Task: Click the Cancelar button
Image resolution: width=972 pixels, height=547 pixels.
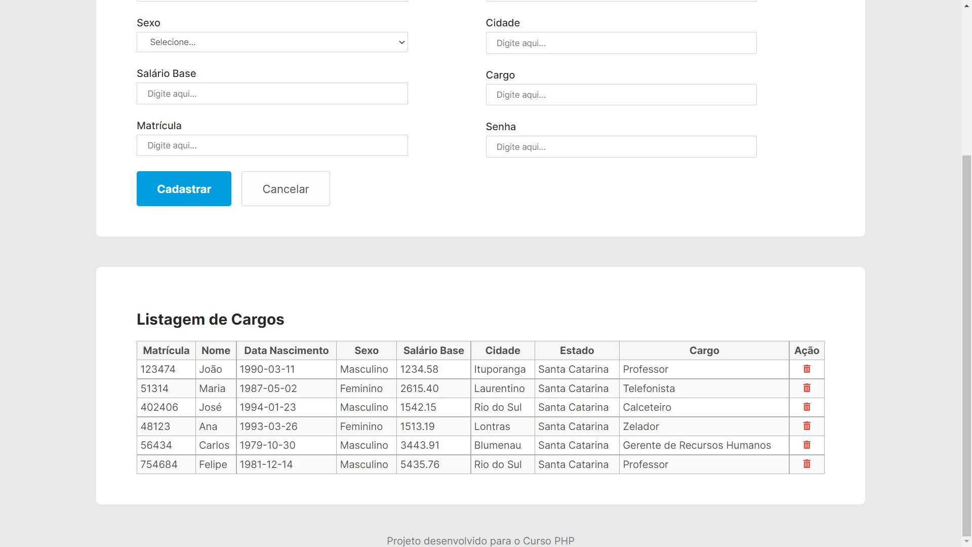Action: tap(286, 189)
